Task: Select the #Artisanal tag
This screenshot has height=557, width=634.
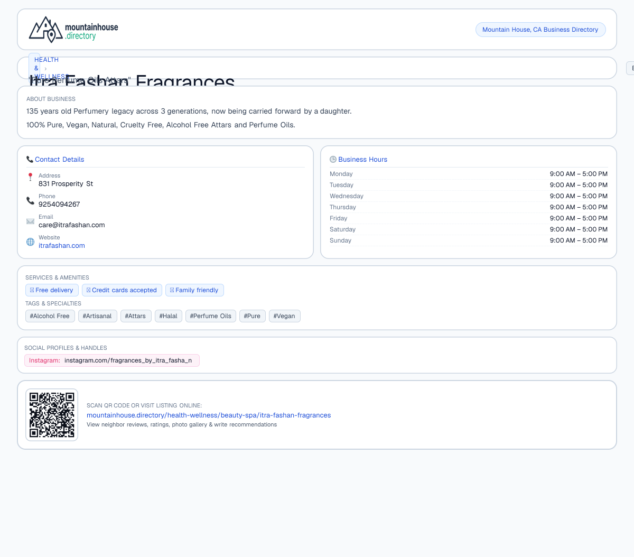Action: [x=98, y=316]
